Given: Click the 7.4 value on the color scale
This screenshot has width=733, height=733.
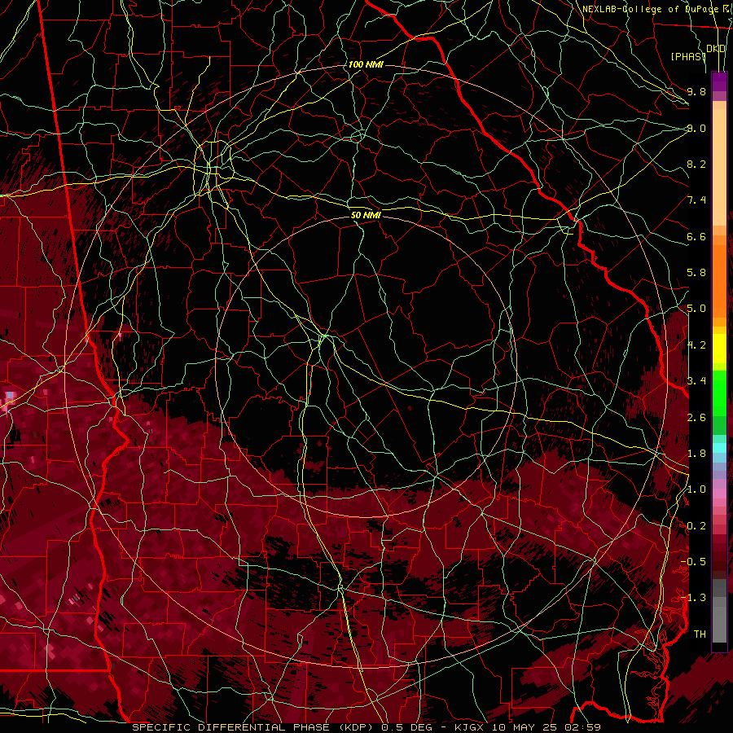Looking at the screenshot, I should 696,200.
